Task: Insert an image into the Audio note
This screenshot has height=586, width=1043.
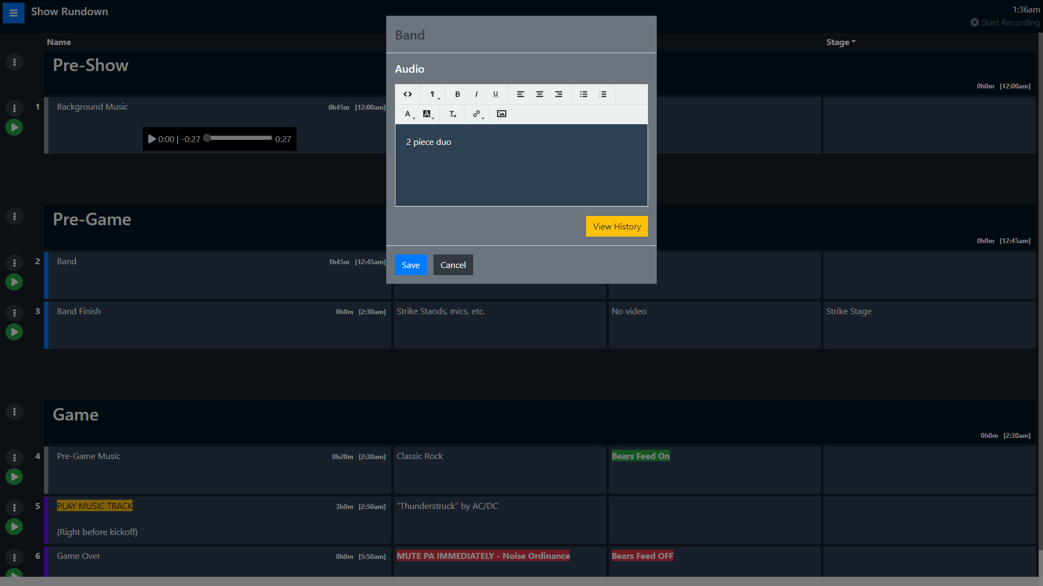Action: pos(501,114)
